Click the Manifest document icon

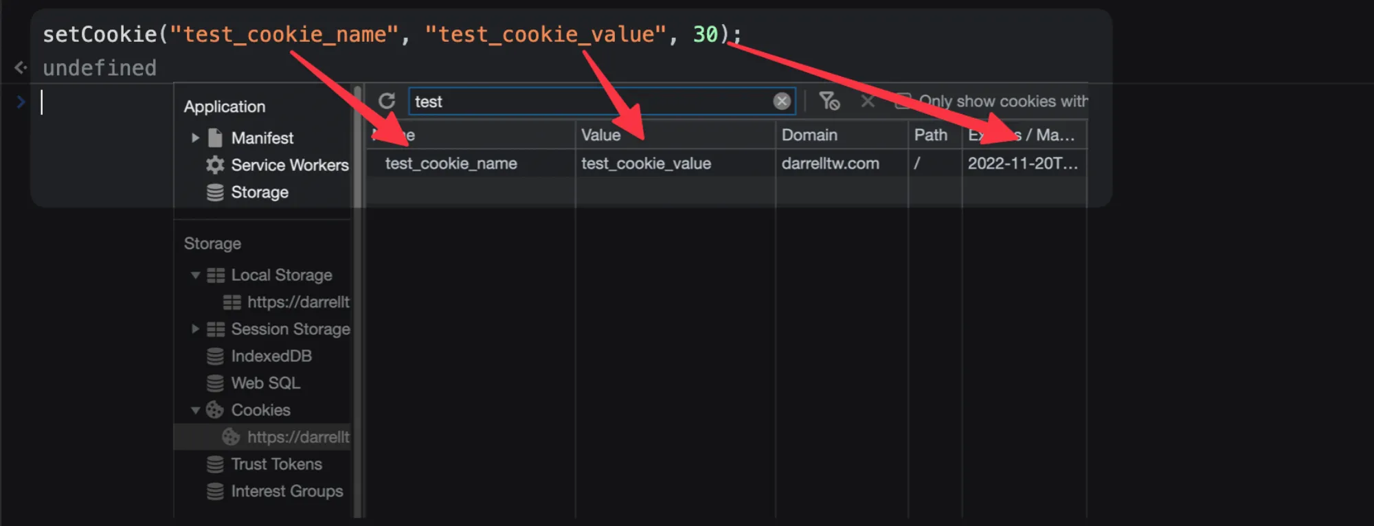(x=214, y=137)
